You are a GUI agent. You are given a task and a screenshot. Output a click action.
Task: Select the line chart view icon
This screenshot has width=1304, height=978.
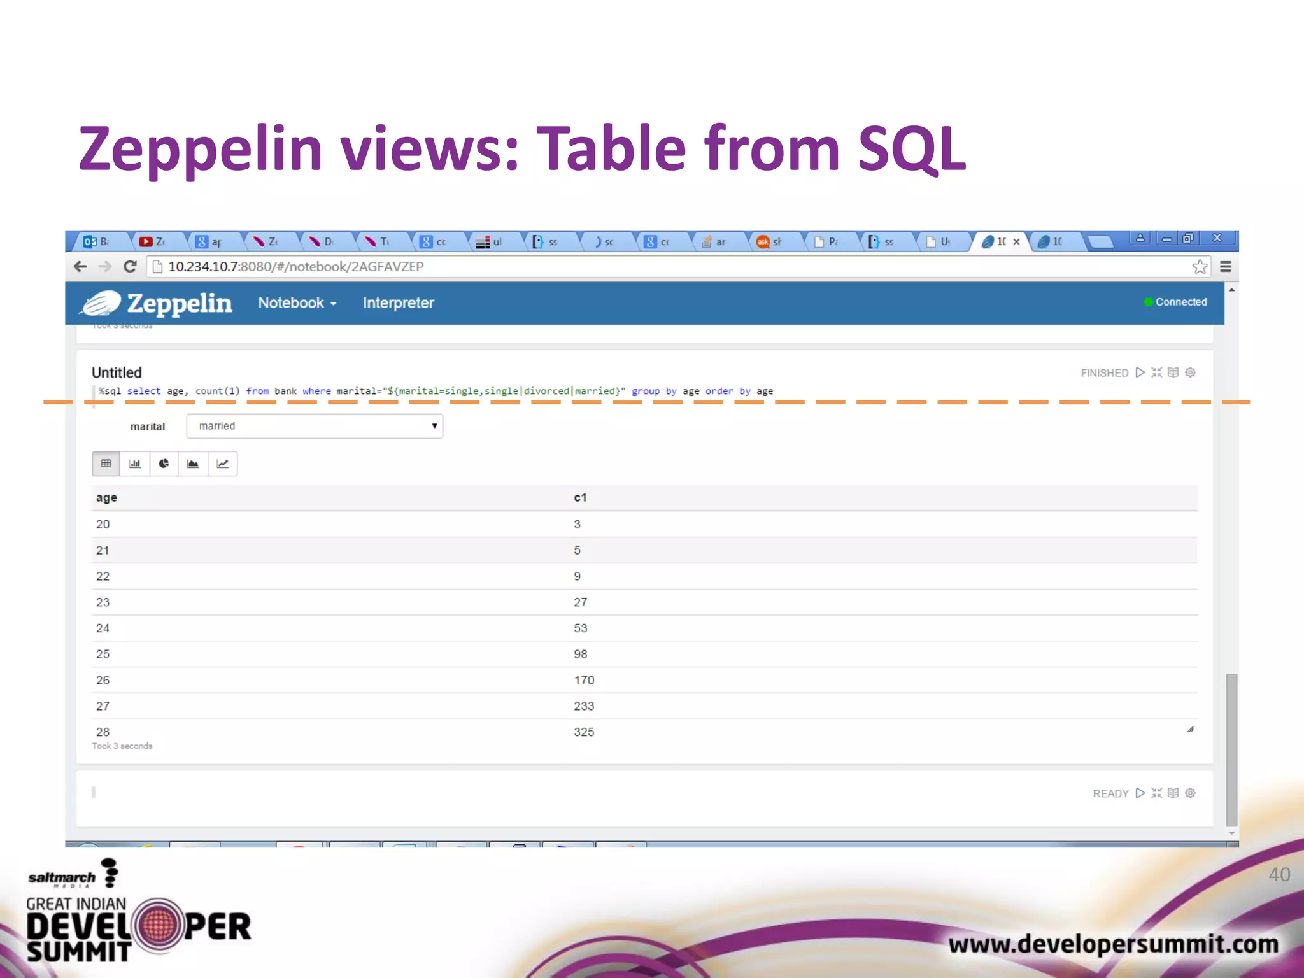click(222, 464)
